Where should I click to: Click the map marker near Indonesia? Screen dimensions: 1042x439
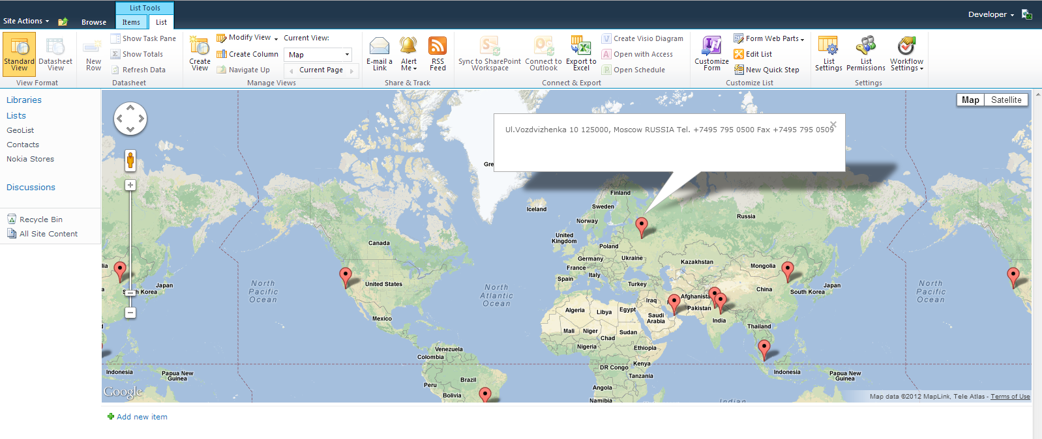pyautogui.click(x=764, y=350)
